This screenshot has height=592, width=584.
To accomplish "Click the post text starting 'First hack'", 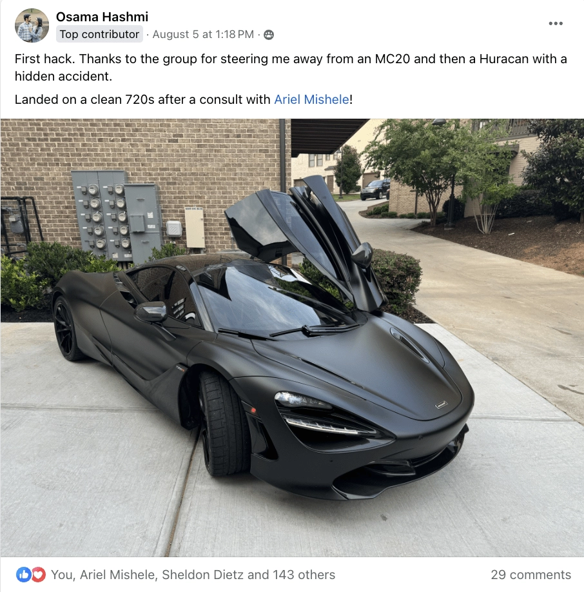I will 291,67.
